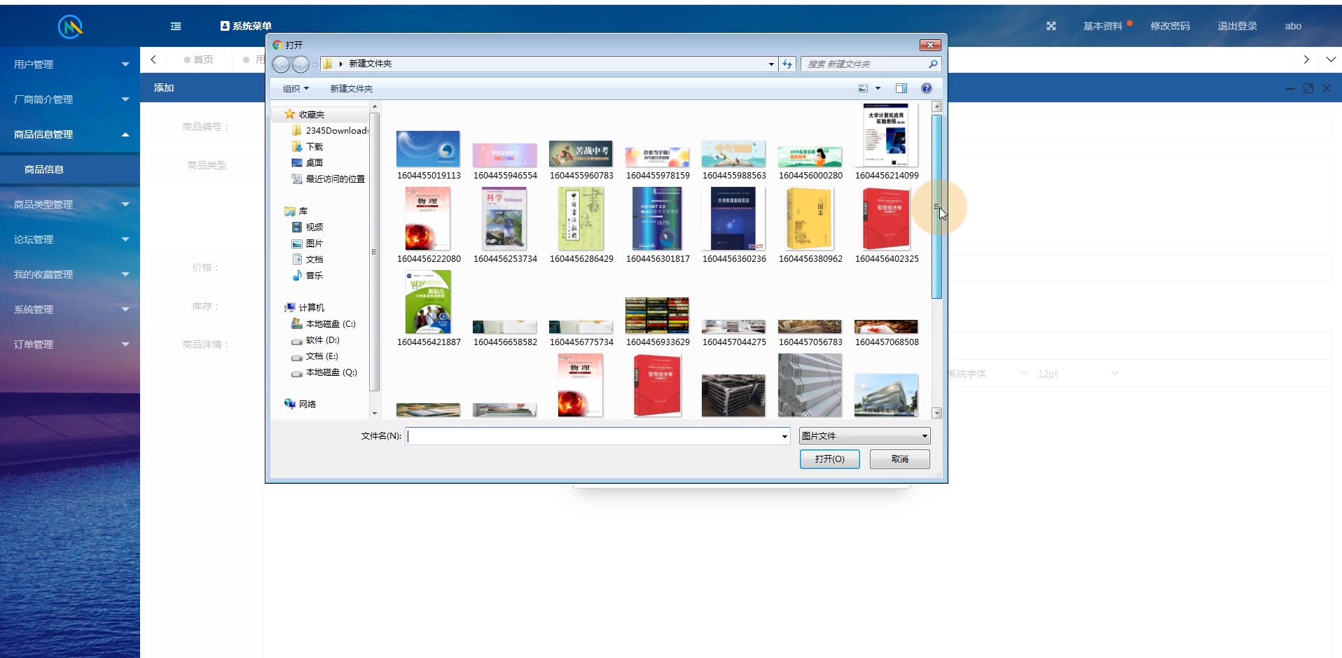Click 修改密码 in the top header
The width and height of the screenshot is (1342, 658).
(x=1170, y=26)
